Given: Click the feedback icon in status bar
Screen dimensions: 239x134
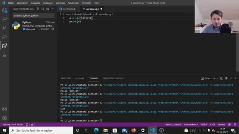Looking at the screenshot, I should point(229,124).
